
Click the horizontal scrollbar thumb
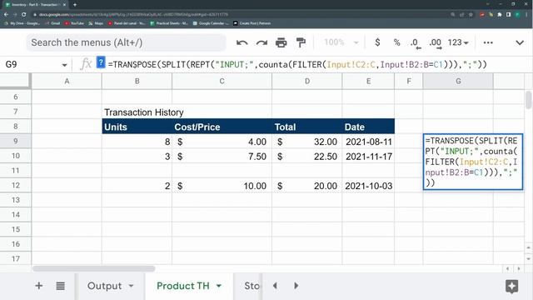pos(94,268)
